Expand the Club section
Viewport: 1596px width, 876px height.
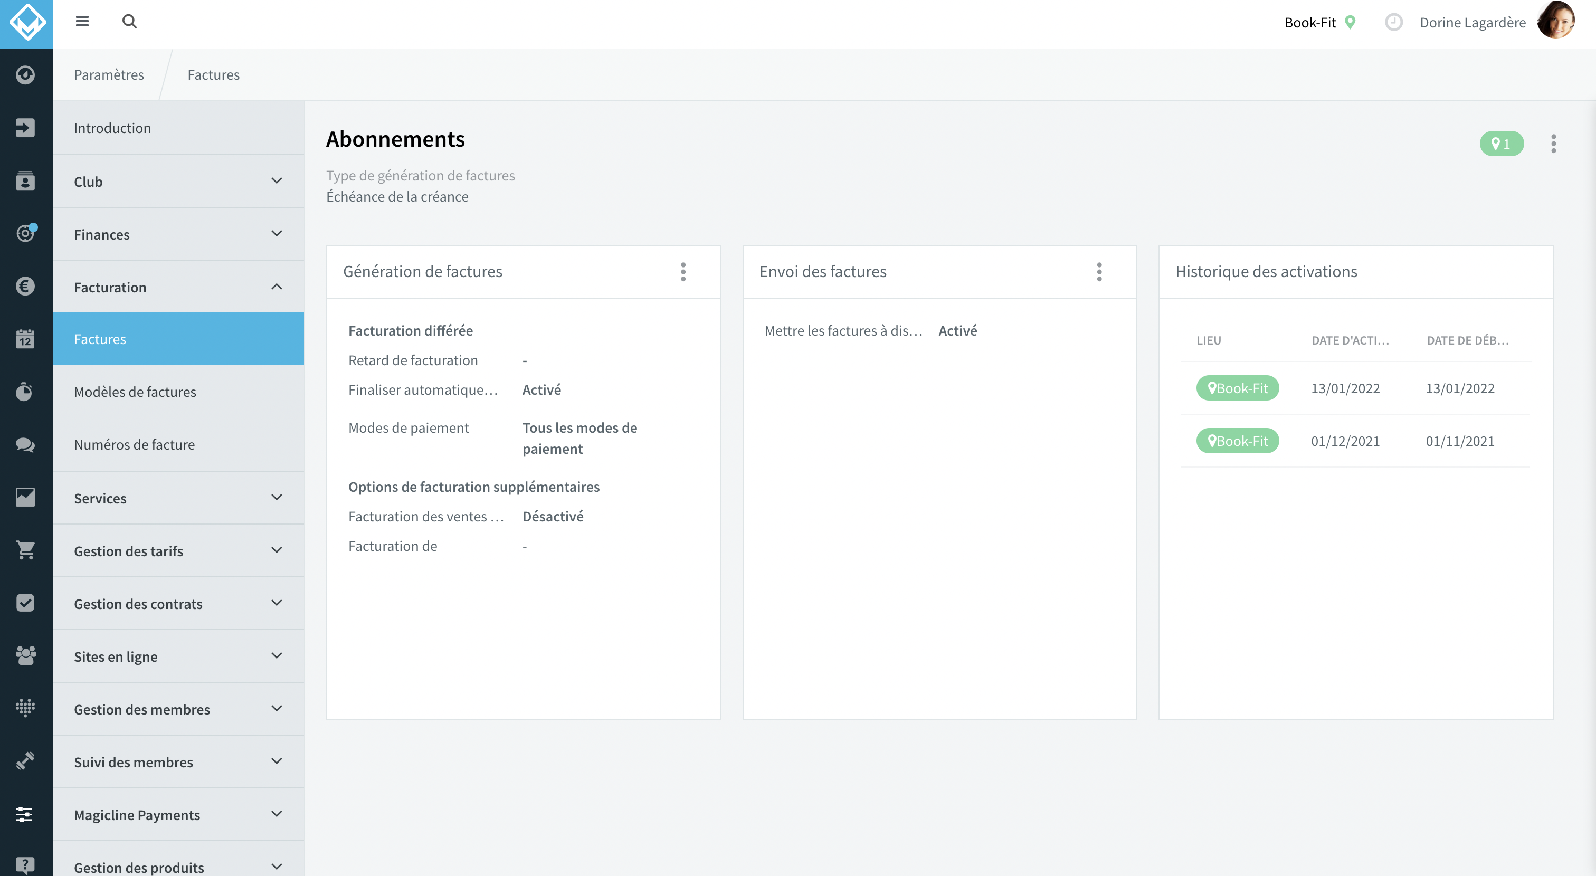pyautogui.click(x=178, y=181)
